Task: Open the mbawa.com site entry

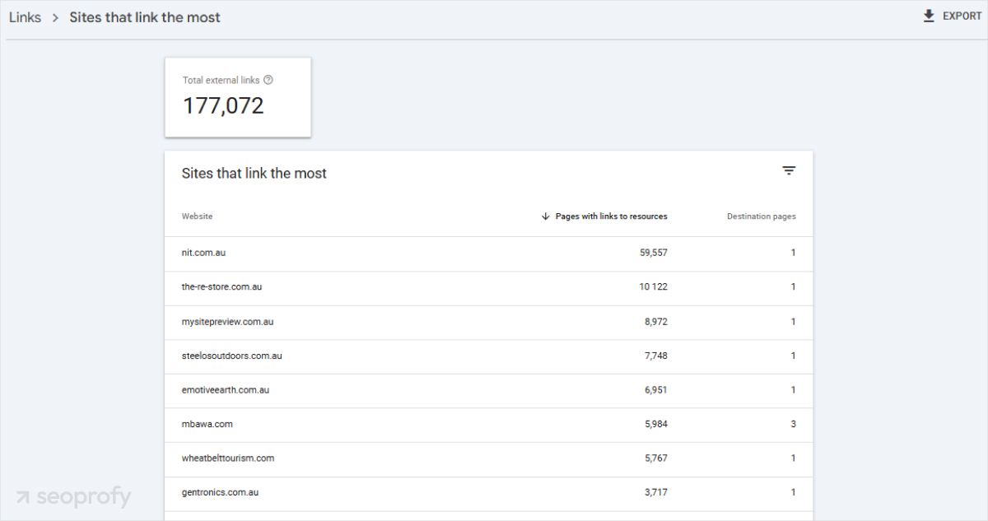Action: tap(208, 425)
